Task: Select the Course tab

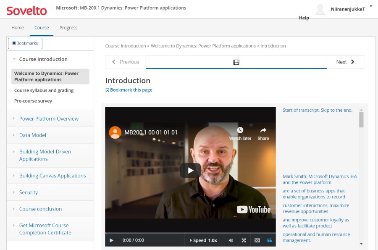Action: (x=42, y=27)
